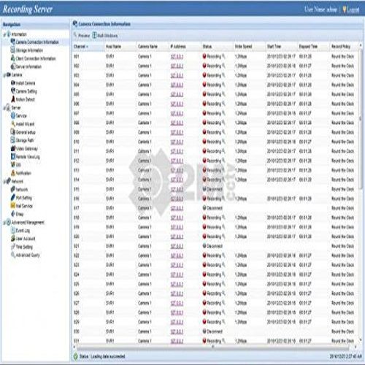The height and width of the screenshot is (365, 365).
Task: Click the Advanced Query magnifier icon
Action: coord(13,255)
